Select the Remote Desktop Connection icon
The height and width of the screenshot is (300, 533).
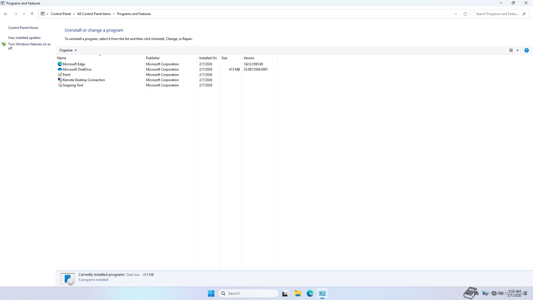coord(60,80)
